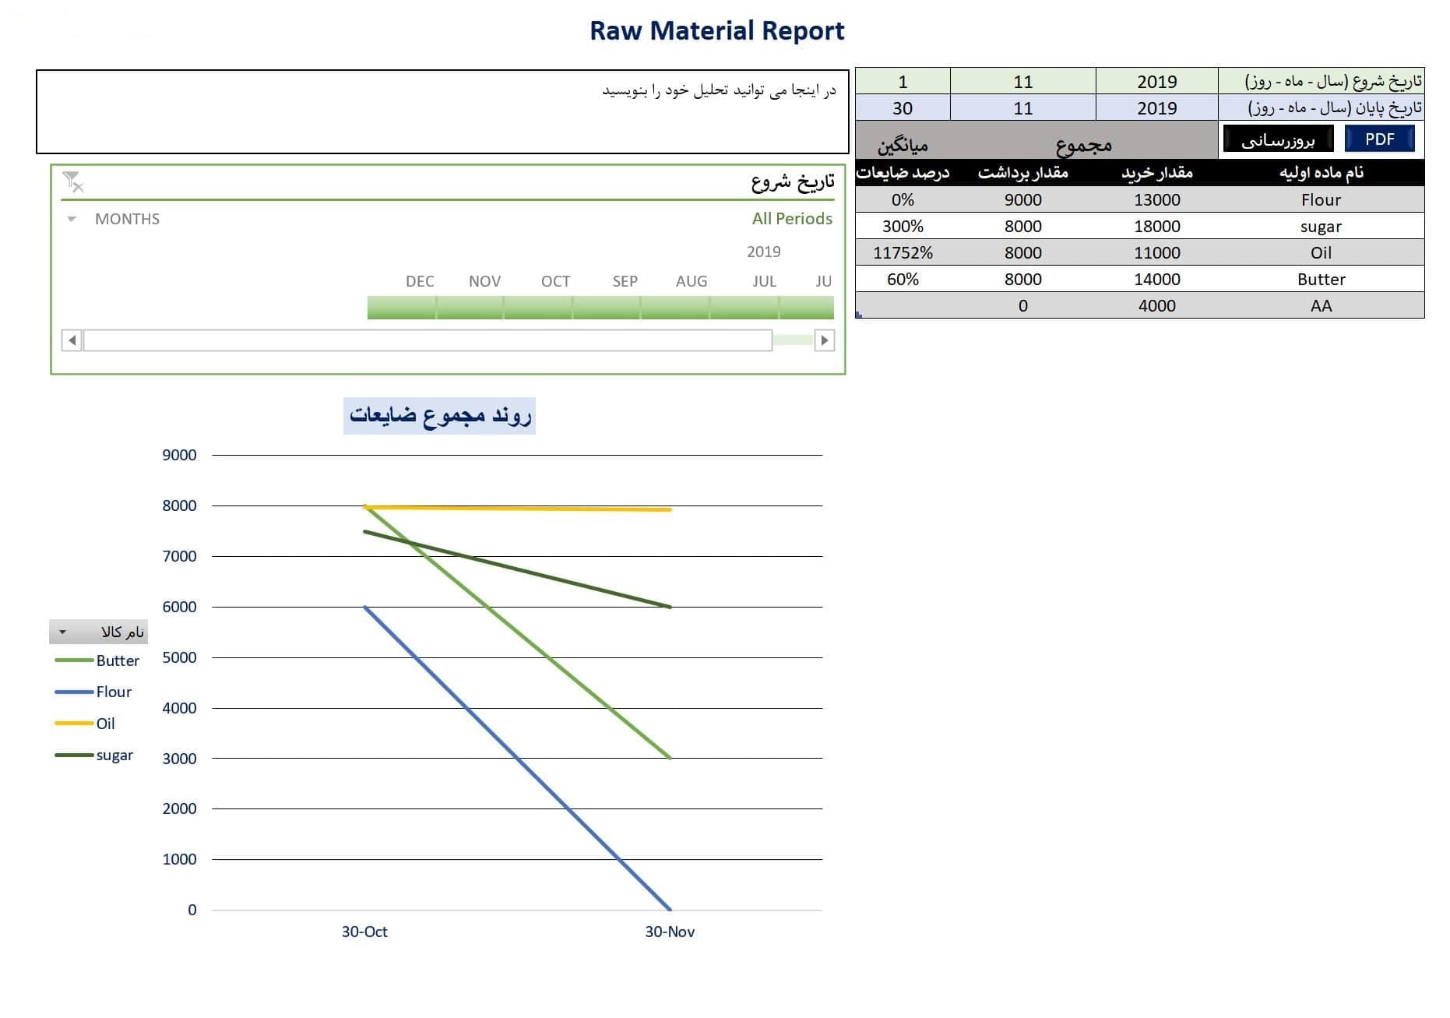Select Oil legend entry in chart
Image resolution: width=1450 pixels, height=1018 pixels.
tap(85, 724)
